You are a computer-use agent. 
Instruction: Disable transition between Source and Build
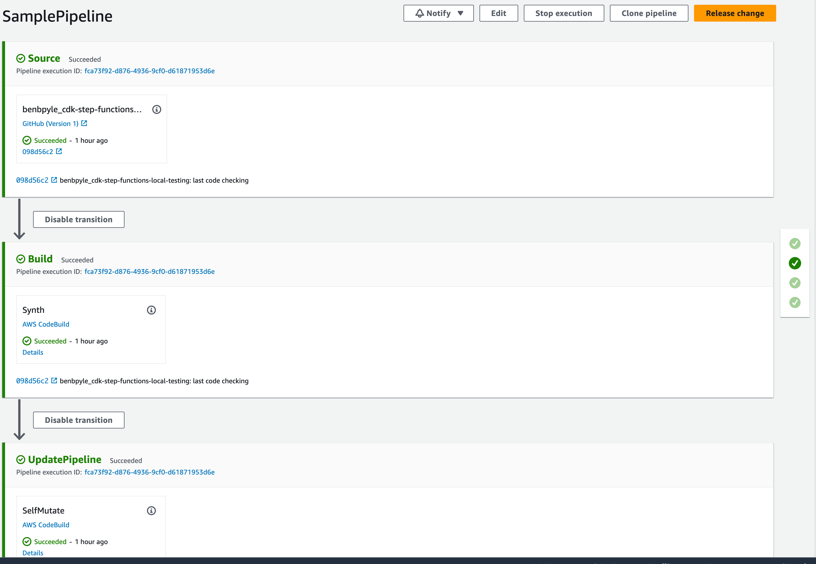(x=79, y=219)
